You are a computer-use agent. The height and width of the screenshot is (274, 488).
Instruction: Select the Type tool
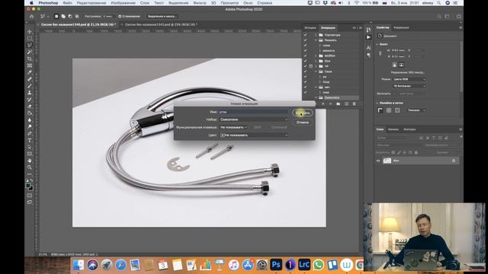click(30, 140)
